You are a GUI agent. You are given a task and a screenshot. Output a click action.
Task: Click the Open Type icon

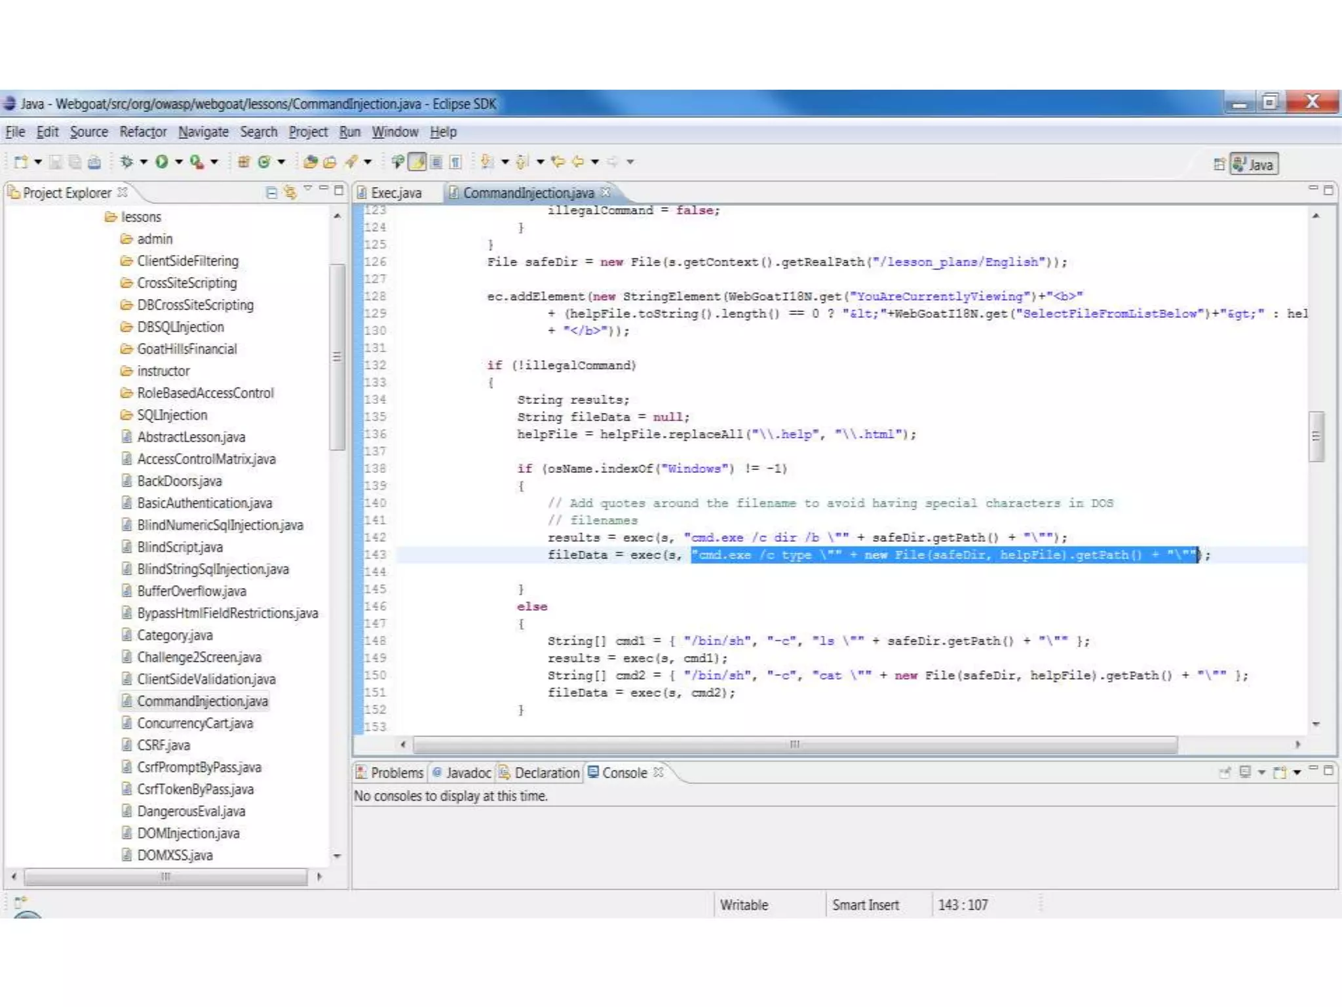tap(311, 161)
